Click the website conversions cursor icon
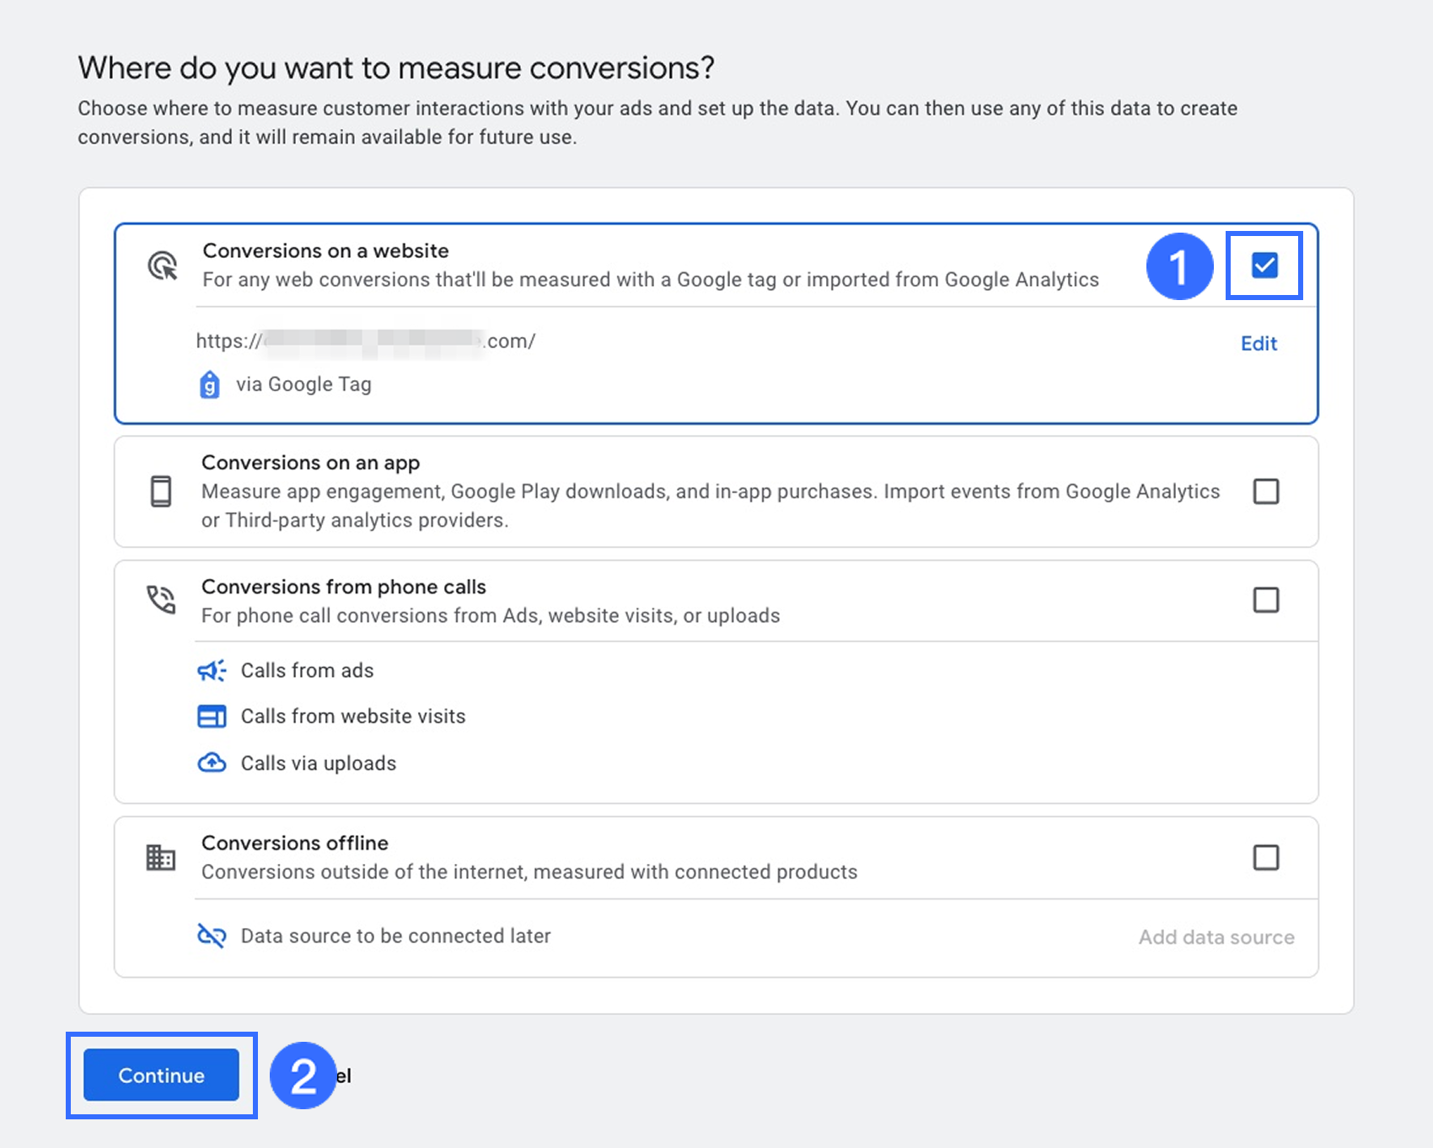Screen dimensions: 1433x1148 click(162, 266)
